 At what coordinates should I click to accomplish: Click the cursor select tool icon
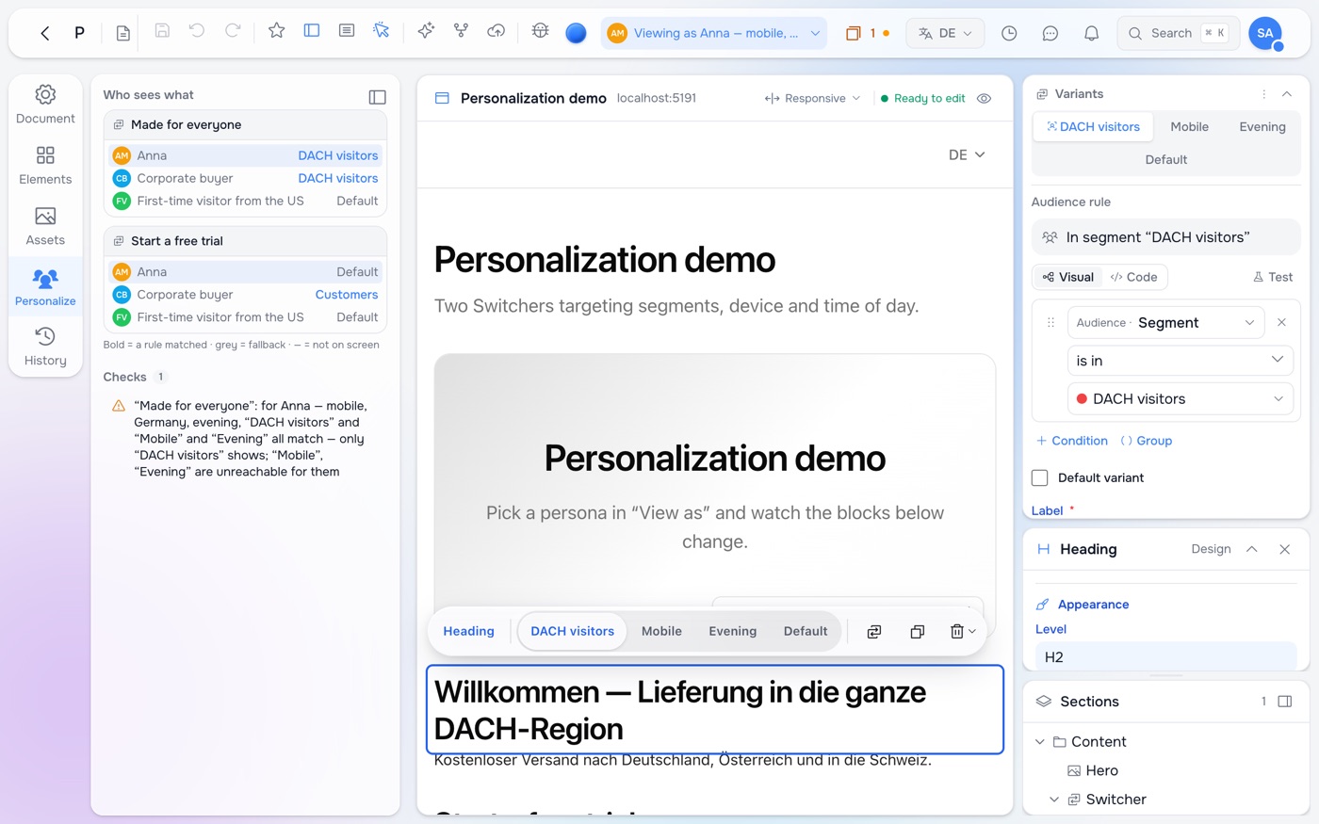click(x=382, y=31)
